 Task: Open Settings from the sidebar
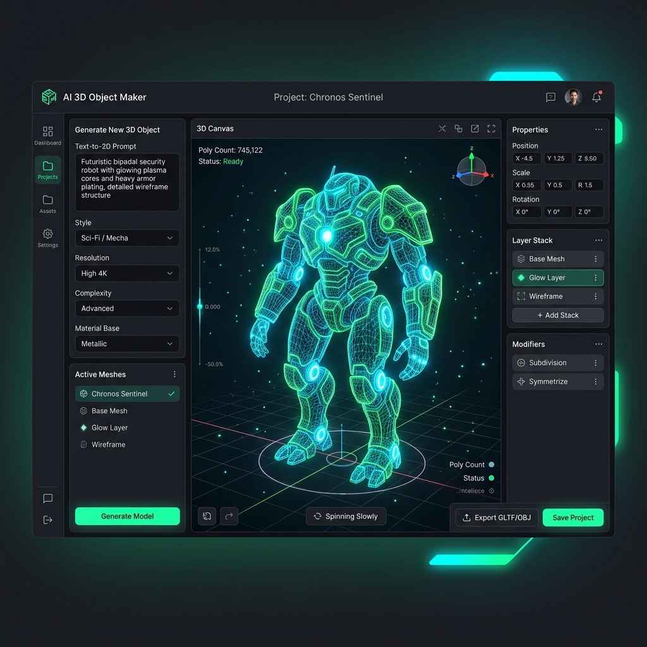pos(48,238)
